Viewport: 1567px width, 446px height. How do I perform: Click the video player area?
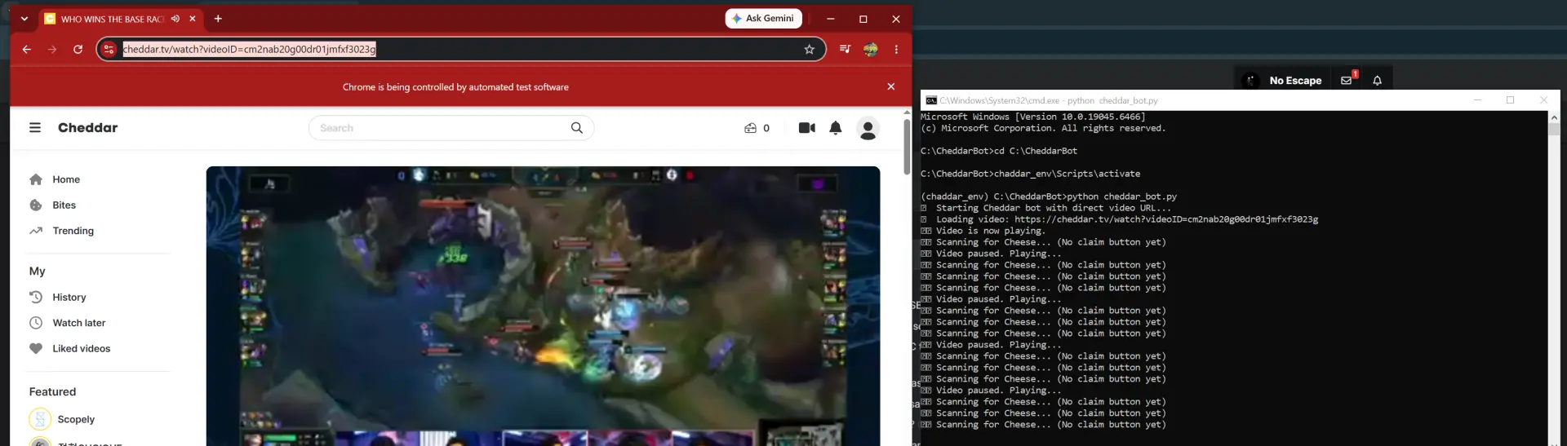pyautogui.click(x=543, y=306)
